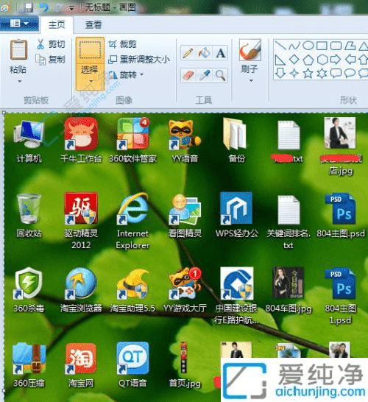Open the quick access toolbar customize arrow
Viewport: 368px width, 402px height.
(71, 9)
